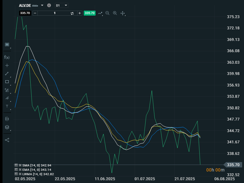244x183 pixels.
Task: Remove the SMA indicator
Action: (x=20, y=165)
